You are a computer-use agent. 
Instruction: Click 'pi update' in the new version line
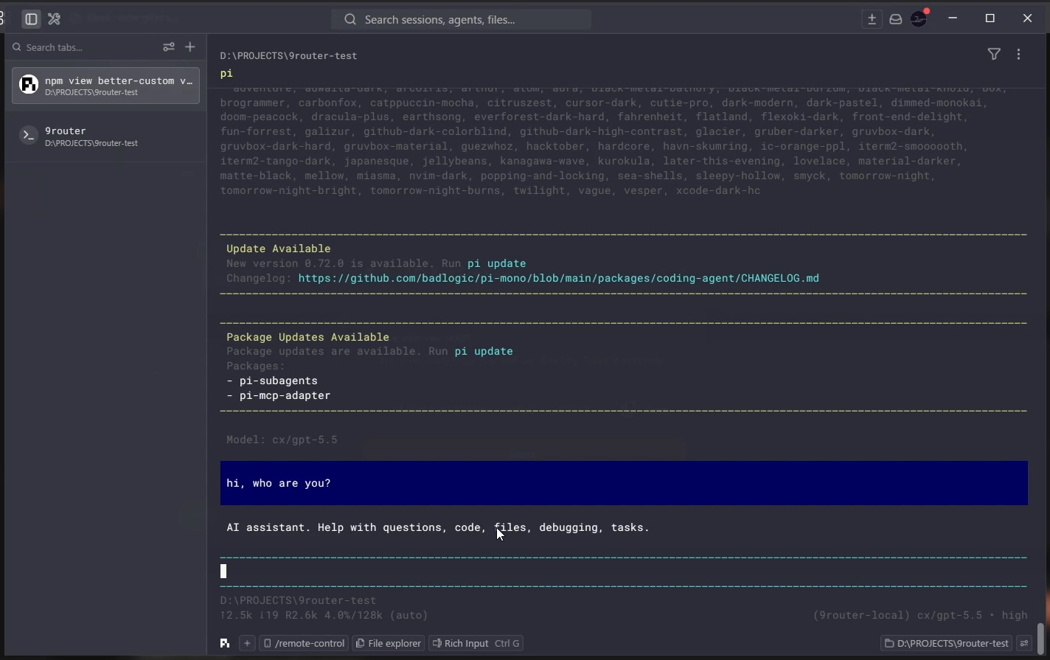497,263
